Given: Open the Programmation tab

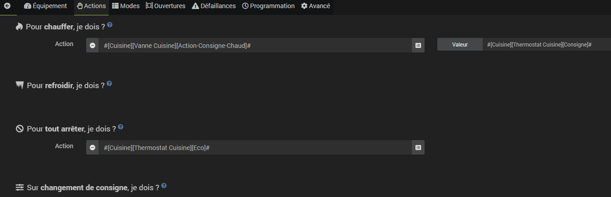Looking at the screenshot, I should 269,6.
